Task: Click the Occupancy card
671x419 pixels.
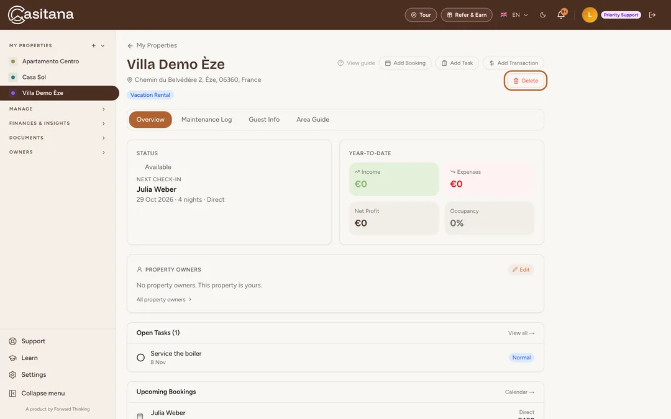Action: click(489, 218)
